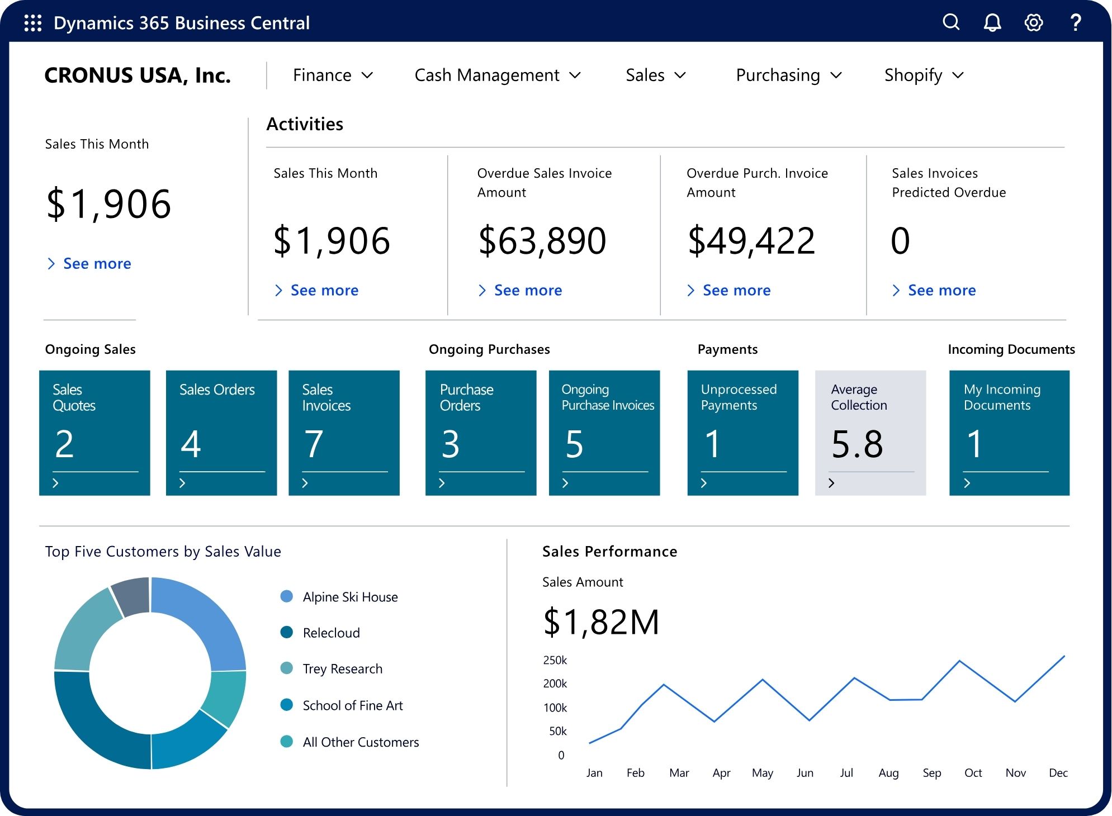This screenshot has width=1112, height=816.
Task: Expand the Shopify menu chevron
Action: 958,75
